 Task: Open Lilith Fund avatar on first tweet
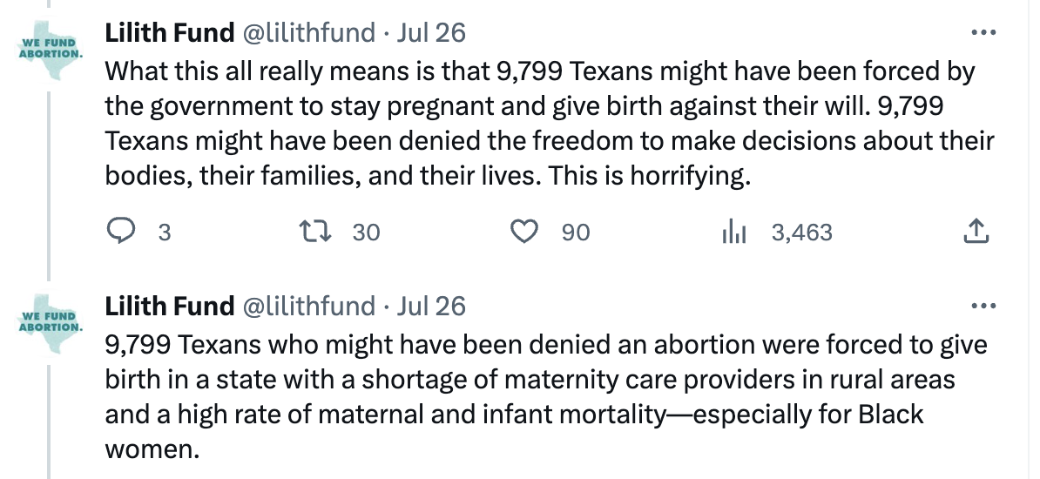coord(51,49)
